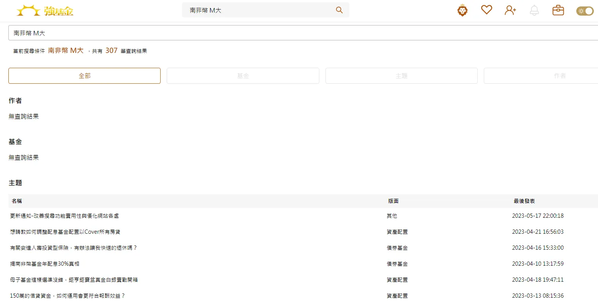The image size is (598, 303).
Task: Select the 全部 tab
Action: pyautogui.click(x=85, y=76)
